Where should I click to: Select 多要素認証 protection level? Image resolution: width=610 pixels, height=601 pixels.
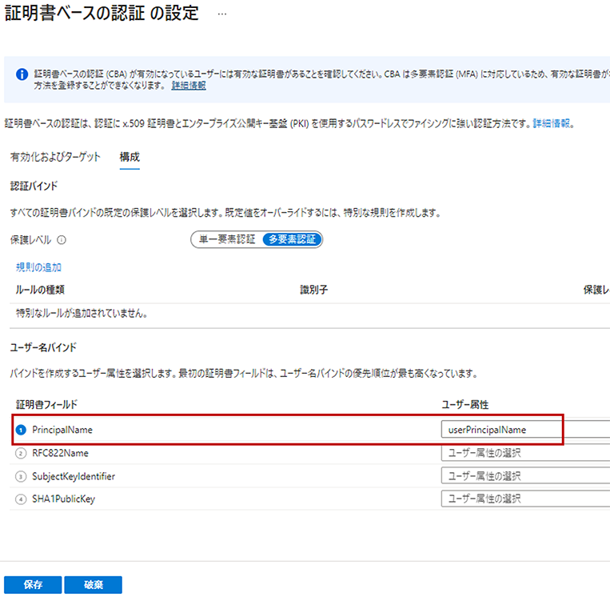pos(292,239)
